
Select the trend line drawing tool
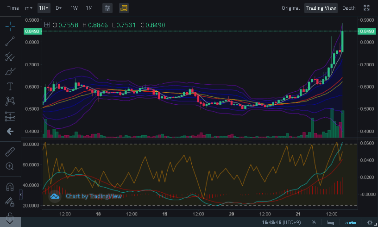click(x=10, y=41)
